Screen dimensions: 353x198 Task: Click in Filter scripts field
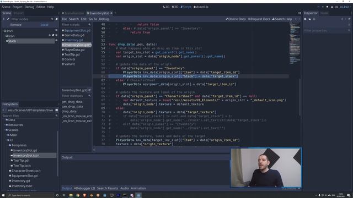(76, 24)
